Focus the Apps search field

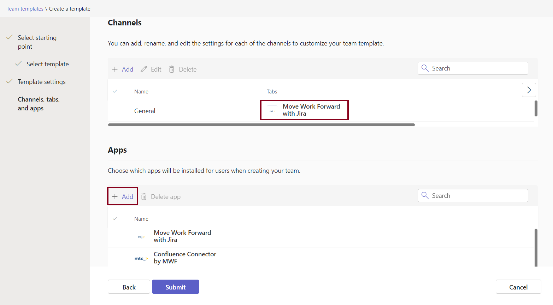[477, 196]
